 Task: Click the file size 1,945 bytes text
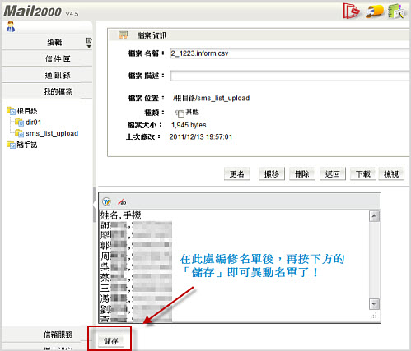pyautogui.click(x=189, y=125)
